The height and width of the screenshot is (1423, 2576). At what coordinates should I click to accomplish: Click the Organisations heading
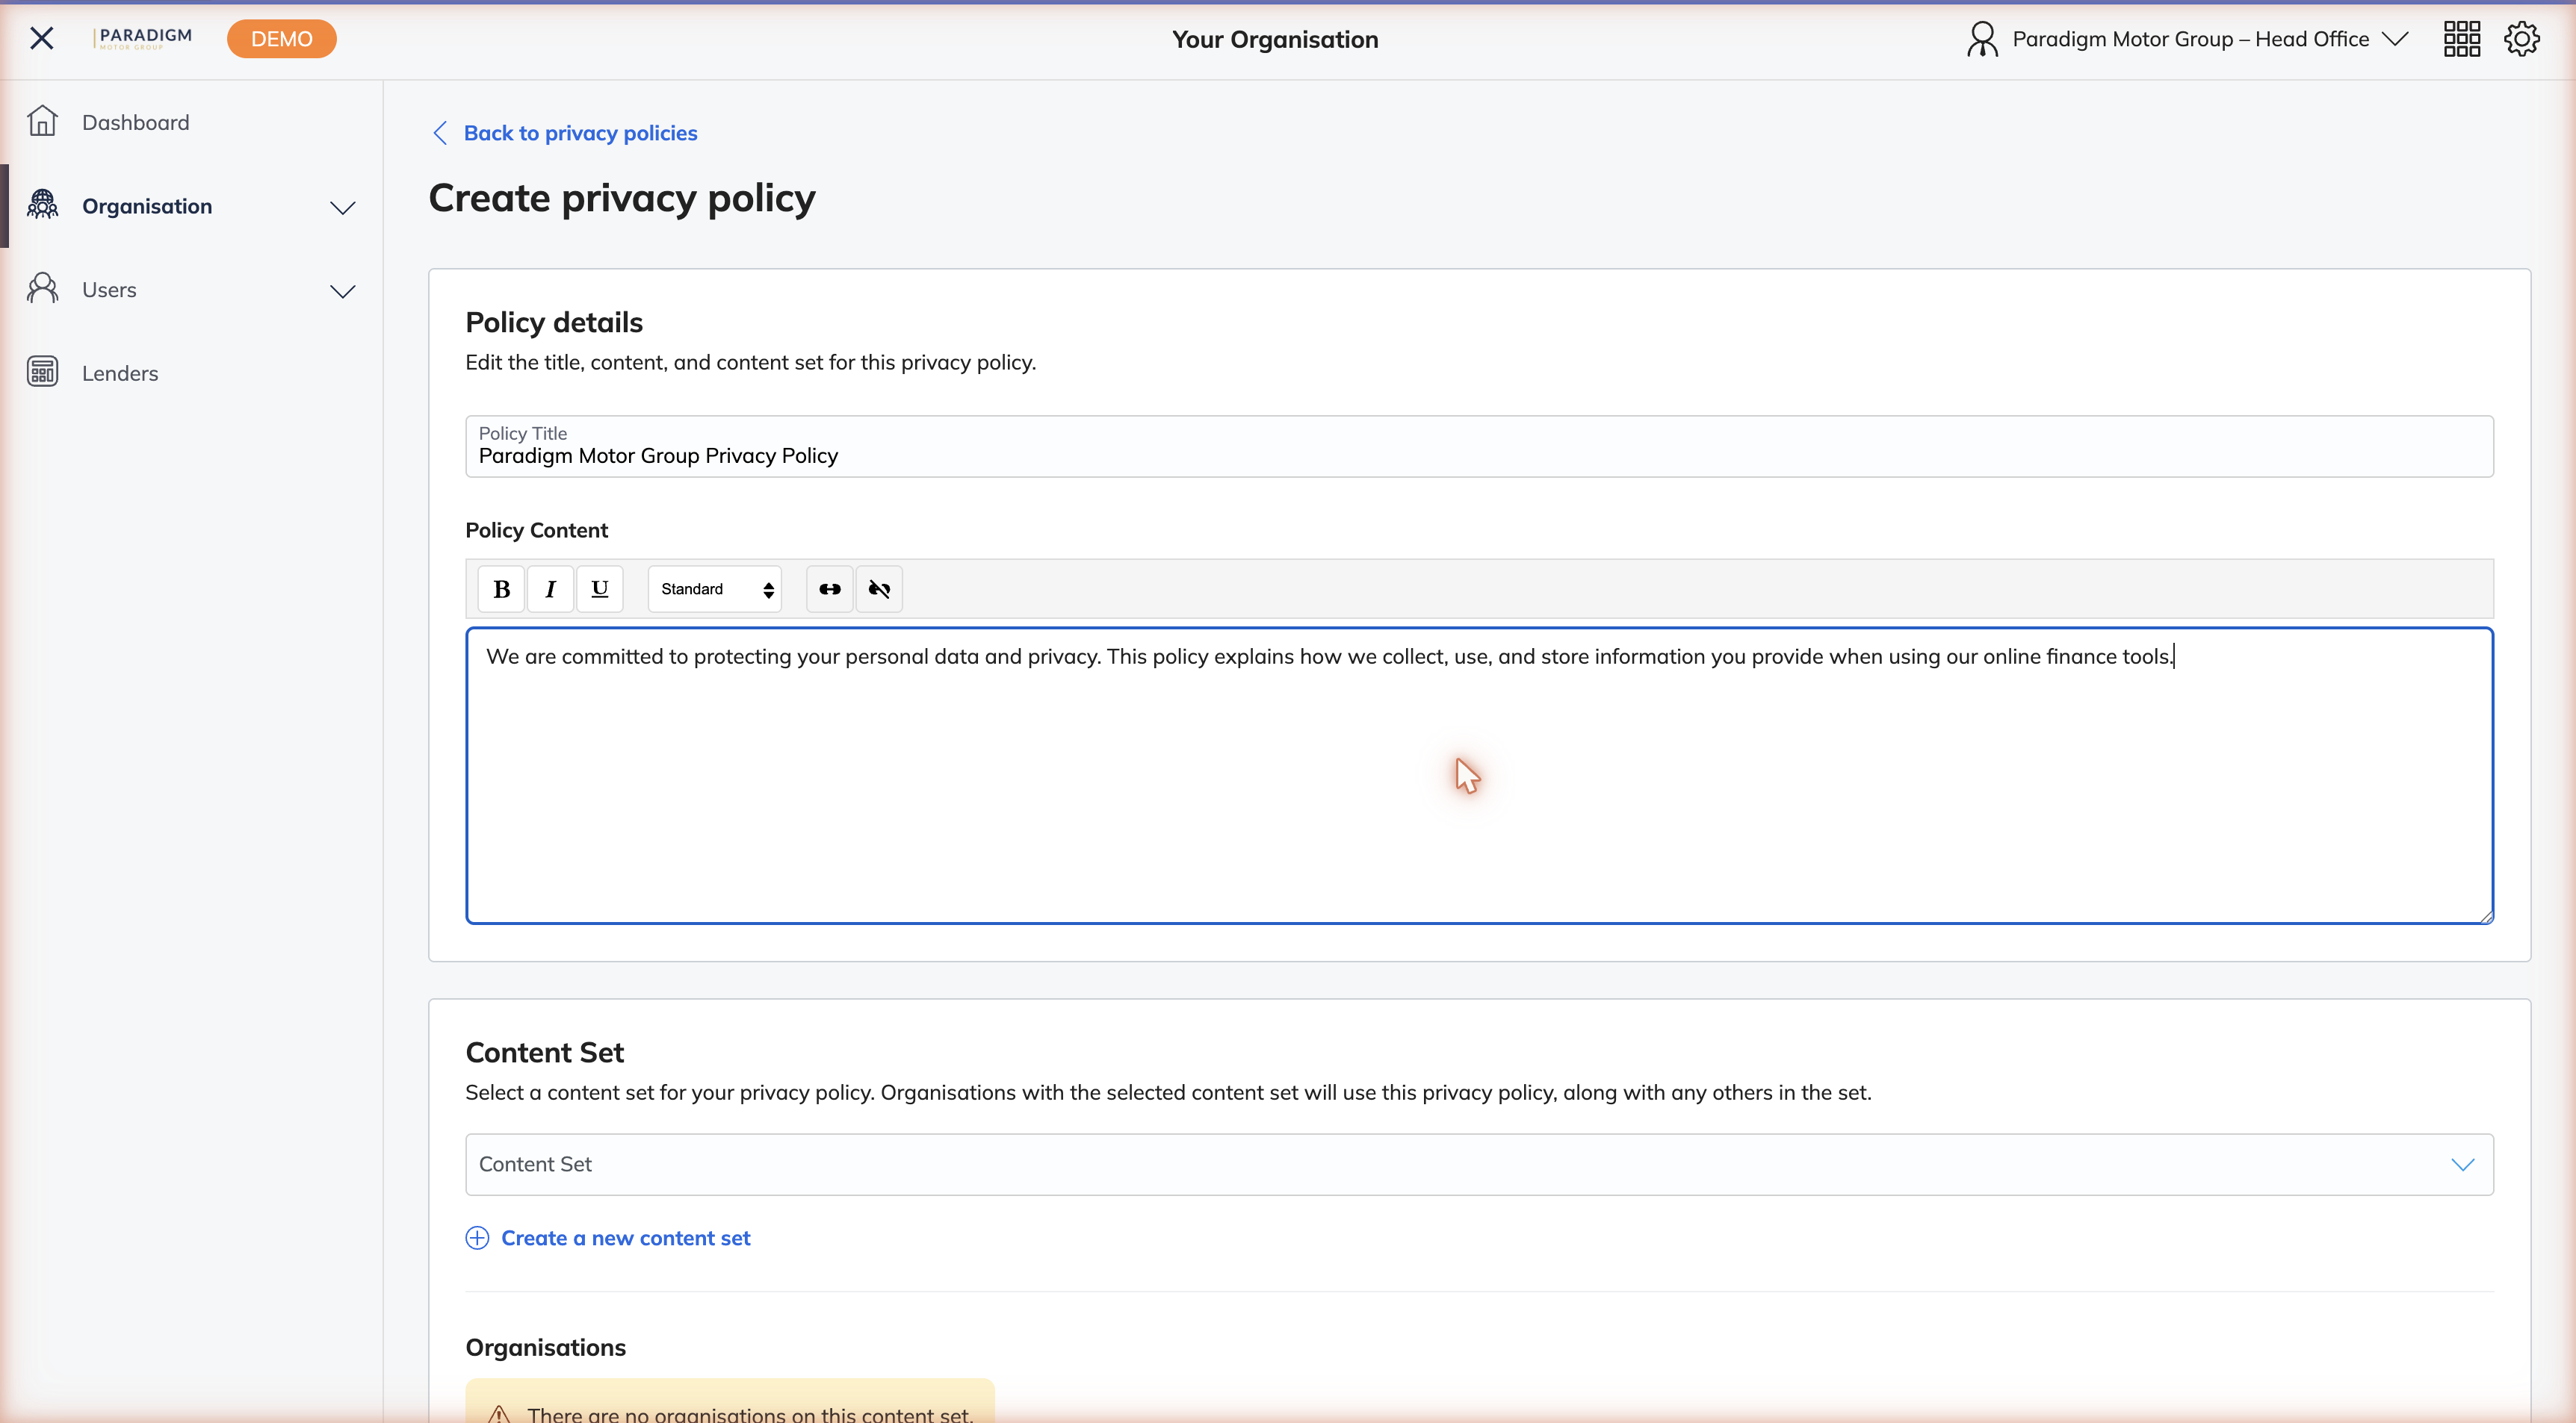tap(545, 1347)
